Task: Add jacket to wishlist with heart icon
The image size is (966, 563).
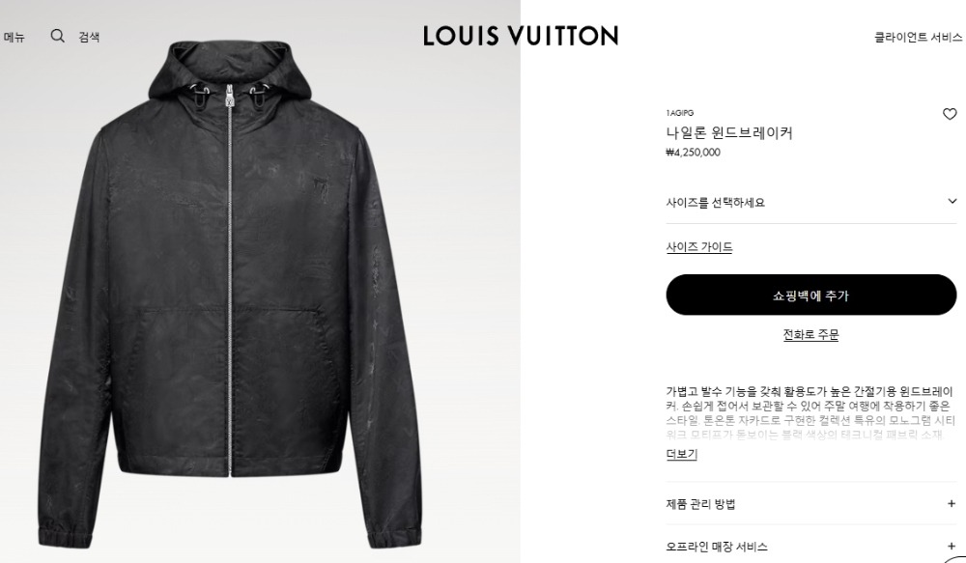Action: 950,114
